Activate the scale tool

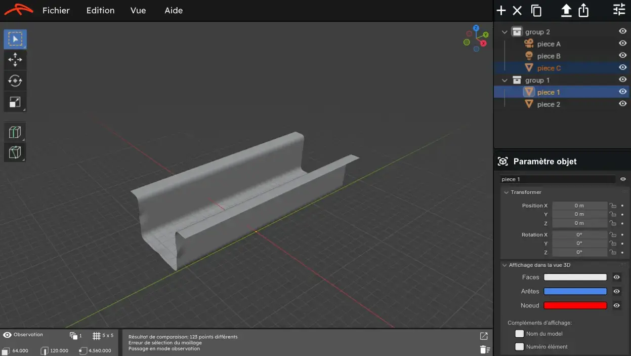click(x=15, y=102)
